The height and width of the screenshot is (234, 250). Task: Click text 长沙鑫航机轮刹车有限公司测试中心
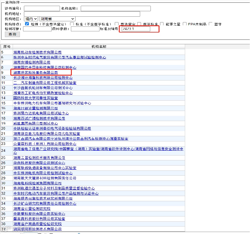pyautogui.click(x=43, y=88)
